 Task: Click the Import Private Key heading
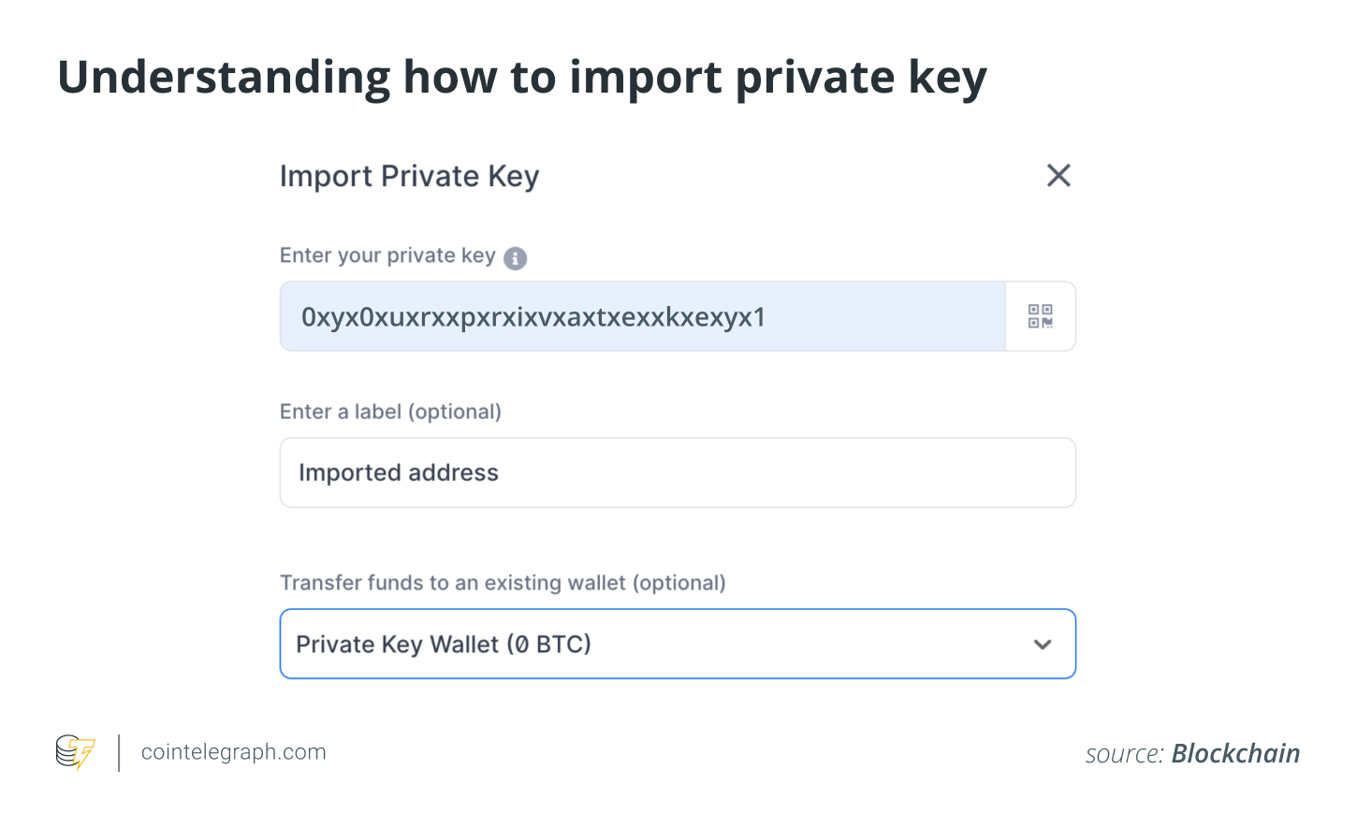tap(409, 176)
